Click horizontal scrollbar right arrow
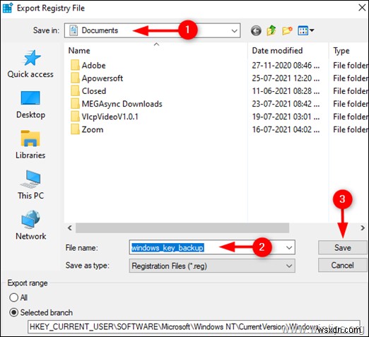Viewport: 369px width, 337px height. [363, 227]
